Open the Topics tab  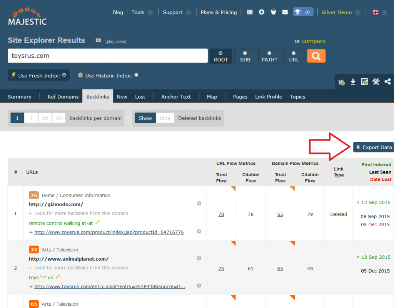click(x=297, y=97)
